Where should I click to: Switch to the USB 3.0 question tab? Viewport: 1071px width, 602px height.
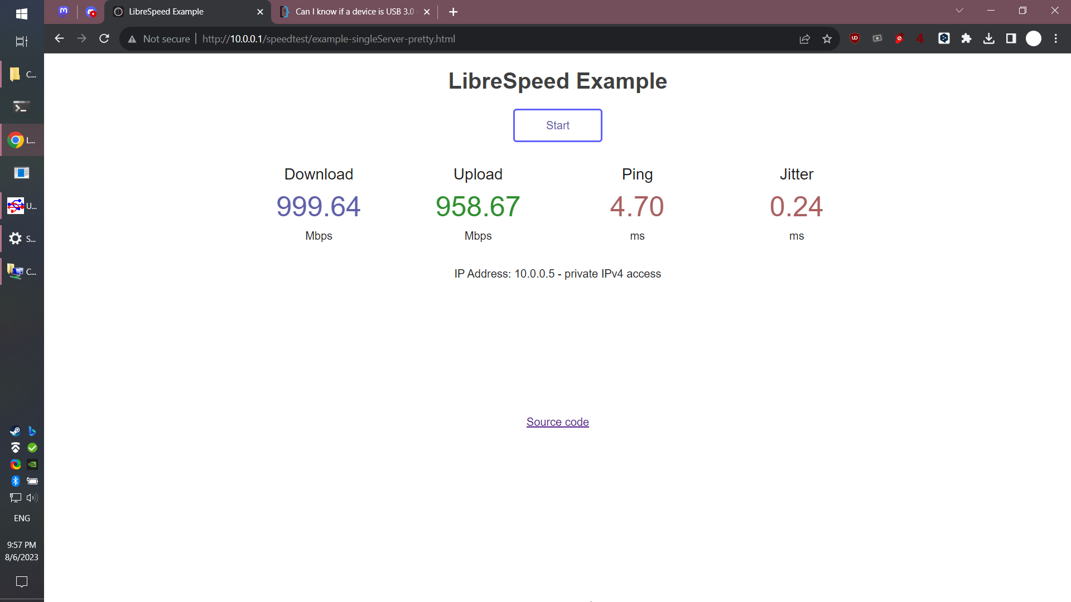[x=354, y=12]
